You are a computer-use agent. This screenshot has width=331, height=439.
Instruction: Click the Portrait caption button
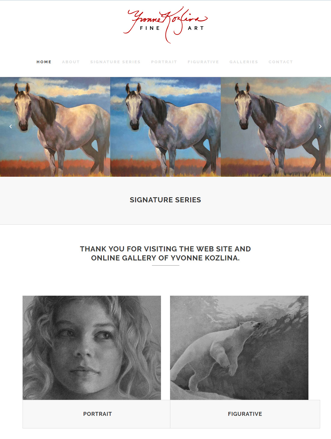coord(96,414)
